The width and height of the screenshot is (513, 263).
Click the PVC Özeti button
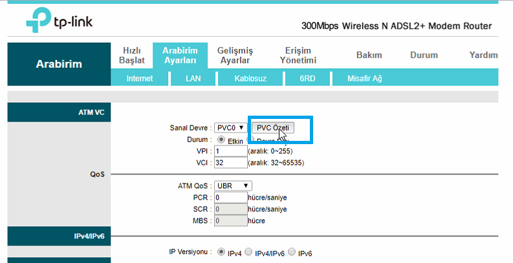pyautogui.click(x=273, y=128)
